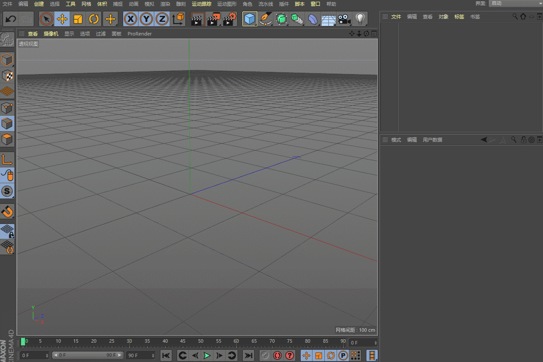Image resolution: width=543 pixels, height=362 pixels.
Task: Expand the 摄像机 viewport menu
Action: coord(51,34)
